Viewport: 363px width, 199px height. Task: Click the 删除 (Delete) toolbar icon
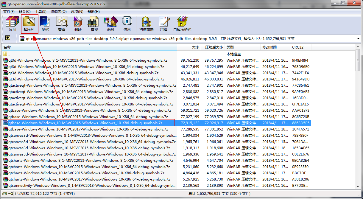78,24
